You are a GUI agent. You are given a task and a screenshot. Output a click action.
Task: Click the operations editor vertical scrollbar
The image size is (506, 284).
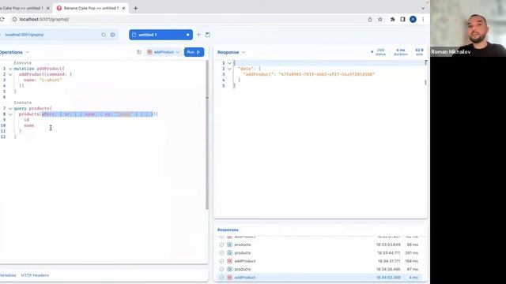coord(207,135)
